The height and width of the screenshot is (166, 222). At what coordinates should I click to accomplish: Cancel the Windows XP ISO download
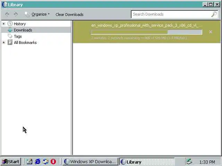coord(211,32)
